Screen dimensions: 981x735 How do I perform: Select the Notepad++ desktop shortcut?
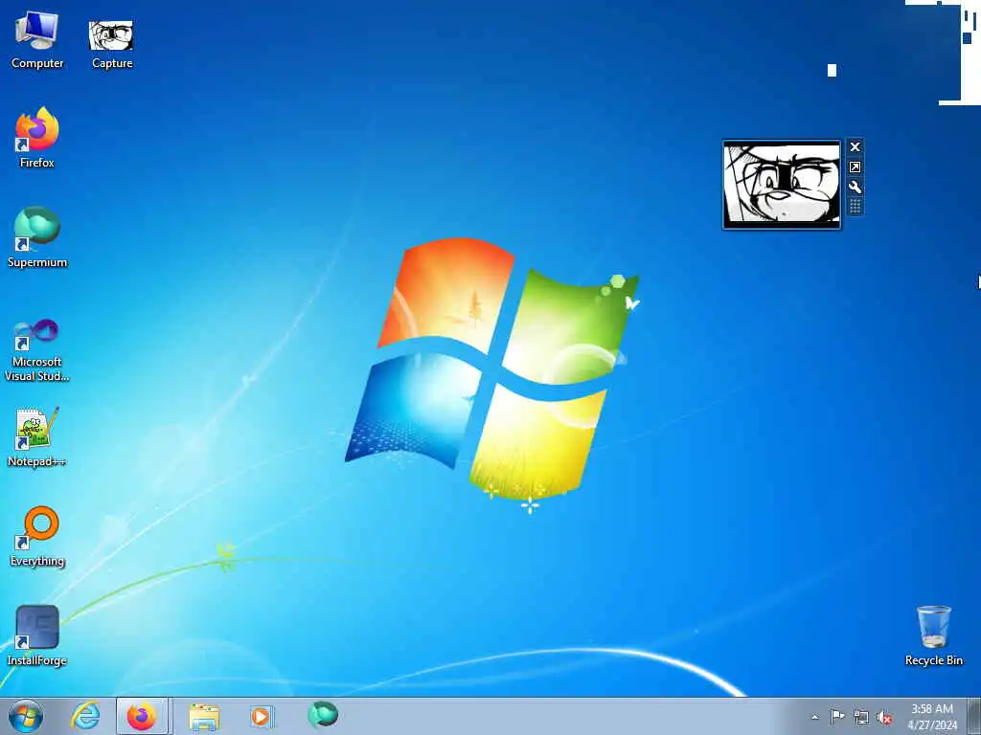click(37, 437)
